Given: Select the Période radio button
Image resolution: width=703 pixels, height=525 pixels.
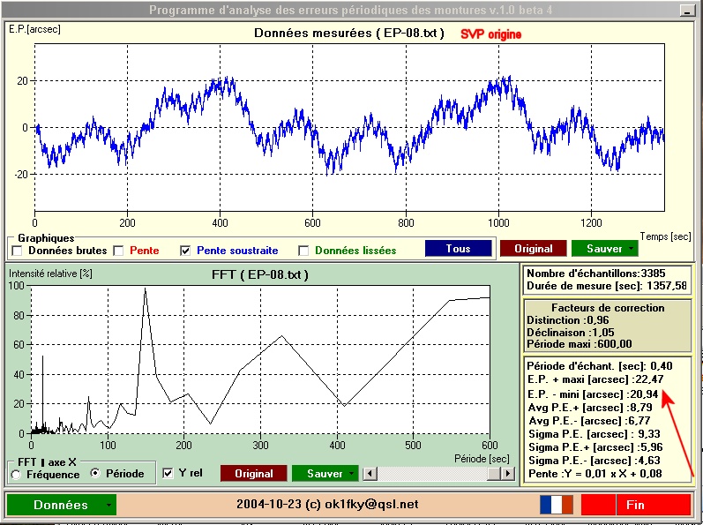Looking at the screenshot, I should 95,473.
